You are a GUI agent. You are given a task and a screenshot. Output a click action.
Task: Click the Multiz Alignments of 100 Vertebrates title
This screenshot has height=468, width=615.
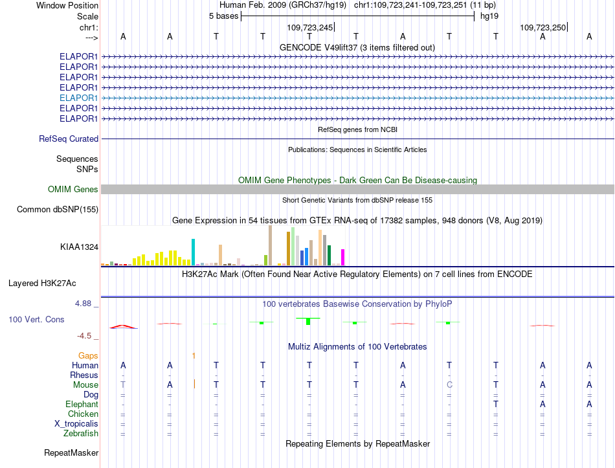pyautogui.click(x=357, y=347)
